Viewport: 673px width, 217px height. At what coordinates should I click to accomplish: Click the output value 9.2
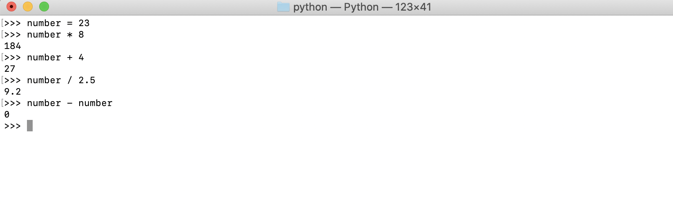coord(13,92)
